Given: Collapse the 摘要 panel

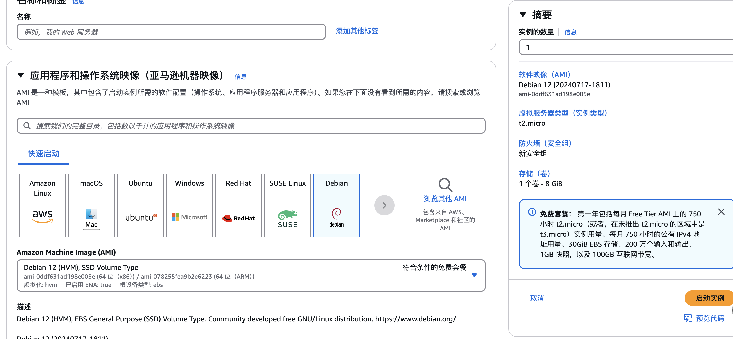Looking at the screenshot, I should 523,14.
